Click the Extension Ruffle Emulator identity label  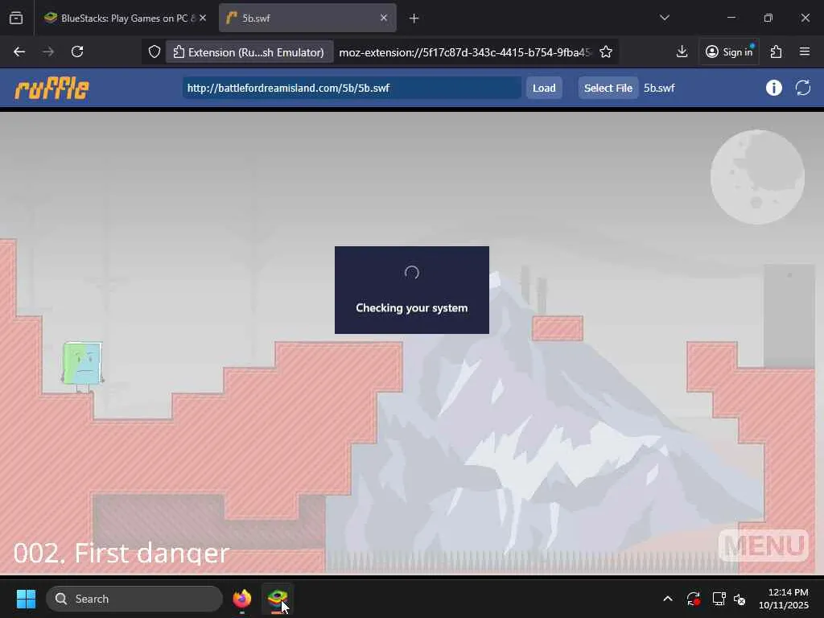(x=249, y=52)
